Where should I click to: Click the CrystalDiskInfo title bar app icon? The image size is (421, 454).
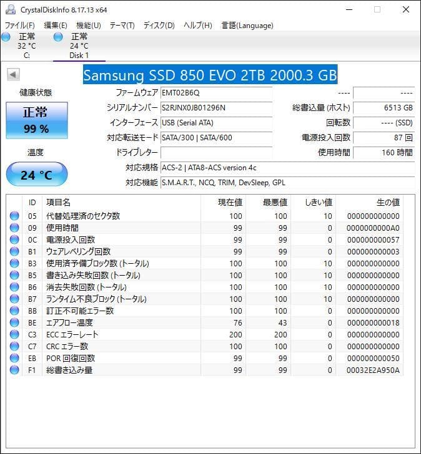click(x=9, y=9)
